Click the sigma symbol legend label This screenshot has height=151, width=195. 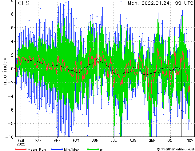coord(101,150)
